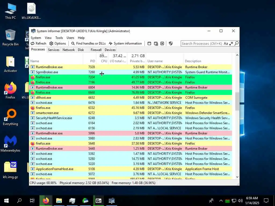Viewport: 275px width, 206px height.
Task: Select firefox.exe icon with PID 7196
Action: pos(32,82)
